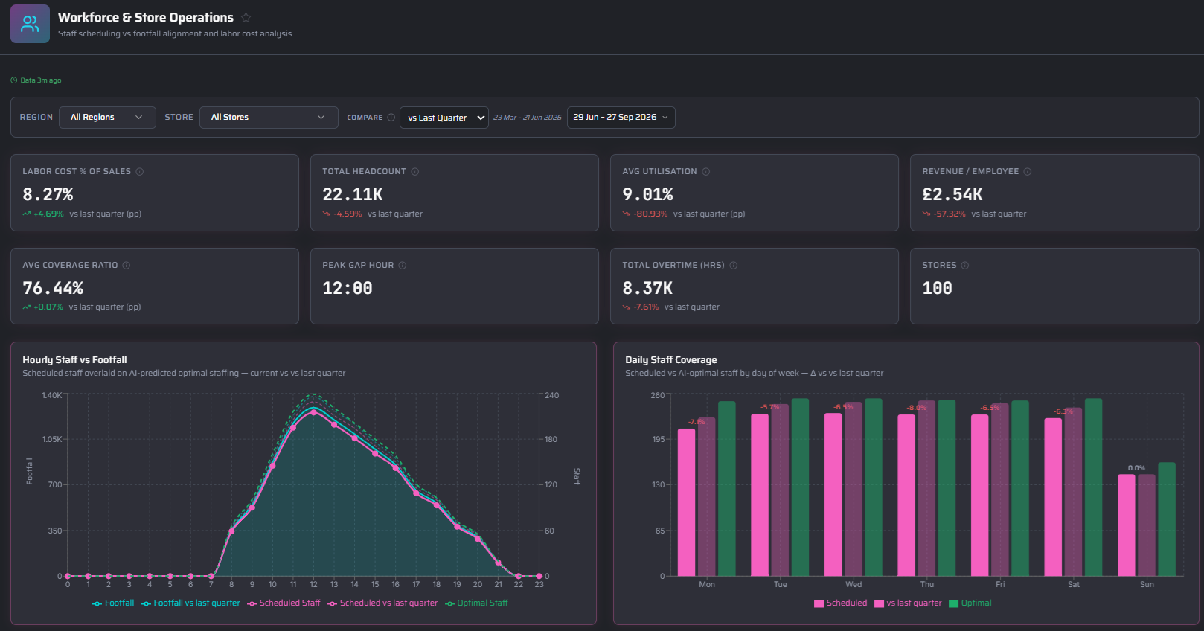Click the downward trend icon in Total Headcount card
The height and width of the screenshot is (631, 1204).
click(327, 214)
